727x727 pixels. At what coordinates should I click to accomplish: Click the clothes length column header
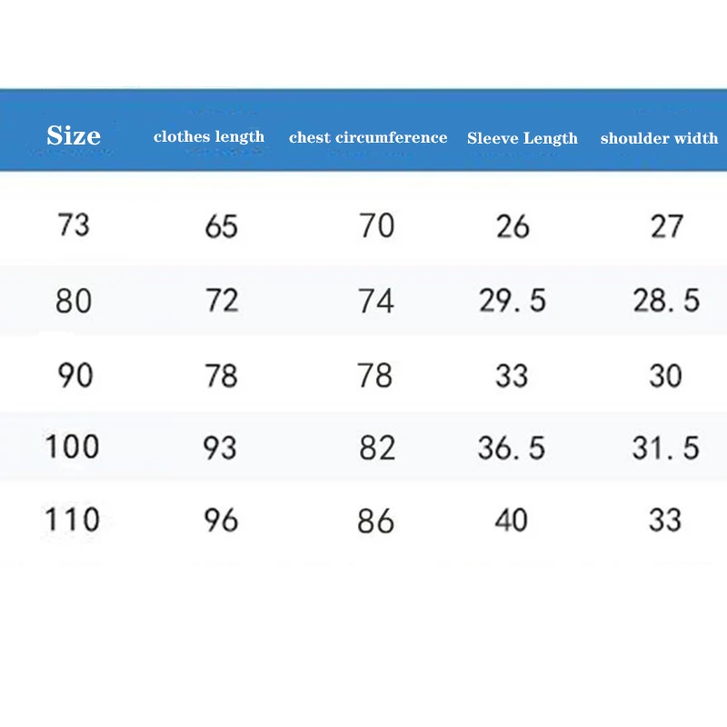pos(209,137)
